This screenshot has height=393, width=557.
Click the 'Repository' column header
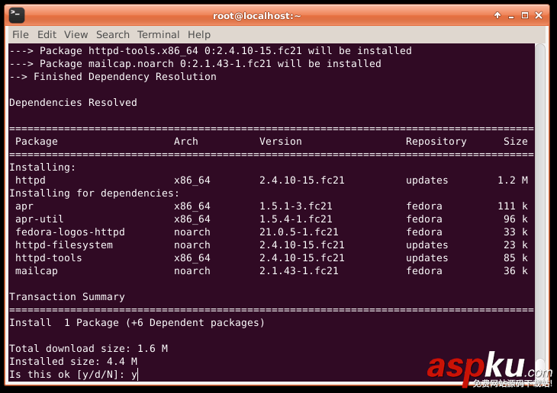(436, 142)
